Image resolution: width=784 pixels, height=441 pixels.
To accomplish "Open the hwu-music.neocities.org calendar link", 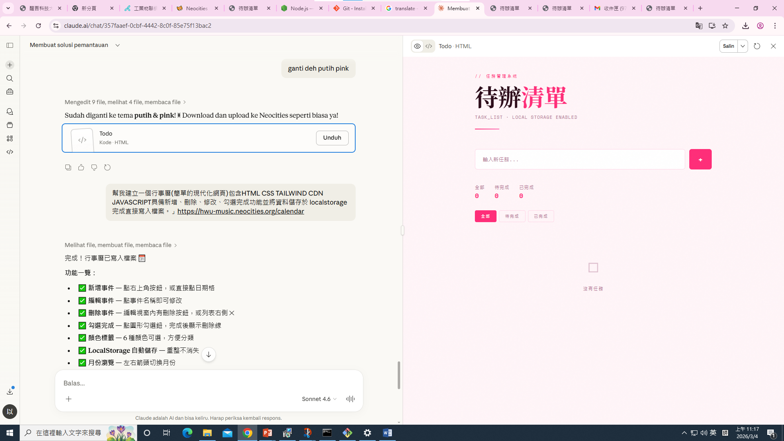I will click(x=241, y=211).
